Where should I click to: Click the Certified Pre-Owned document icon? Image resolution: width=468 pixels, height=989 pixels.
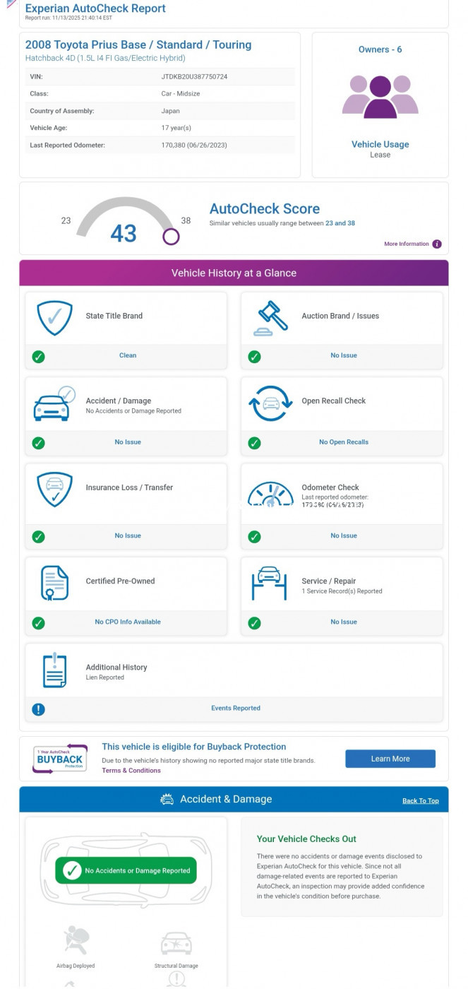[54, 583]
